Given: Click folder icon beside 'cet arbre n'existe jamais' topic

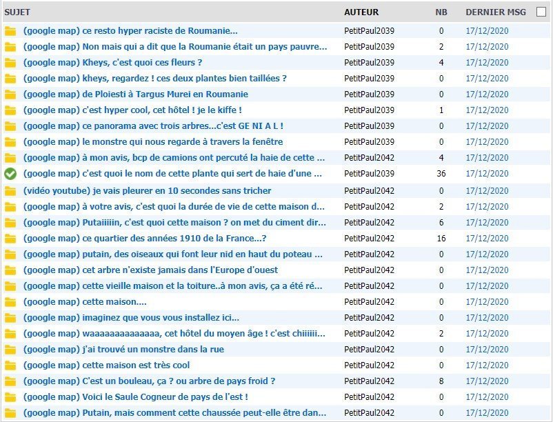Looking at the screenshot, I should pyautogui.click(x=10, y=270).
